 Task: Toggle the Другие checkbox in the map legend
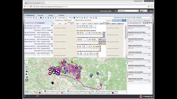(x=113, y=93)
